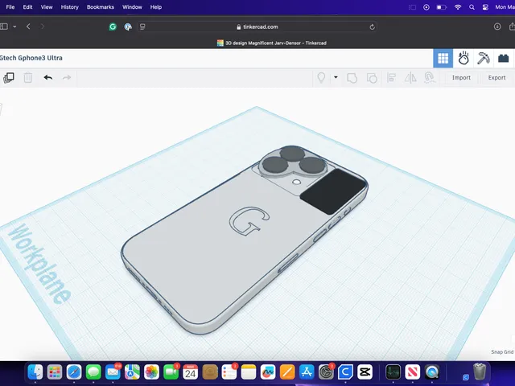This screenshot has height=386, width=515.
Task: Open the File menu
Action: pyautogui.click(x=10, y=7)
